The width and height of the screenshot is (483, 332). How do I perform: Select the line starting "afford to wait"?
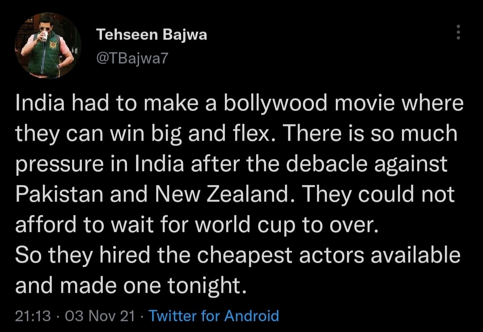click(x=196, y=225)
